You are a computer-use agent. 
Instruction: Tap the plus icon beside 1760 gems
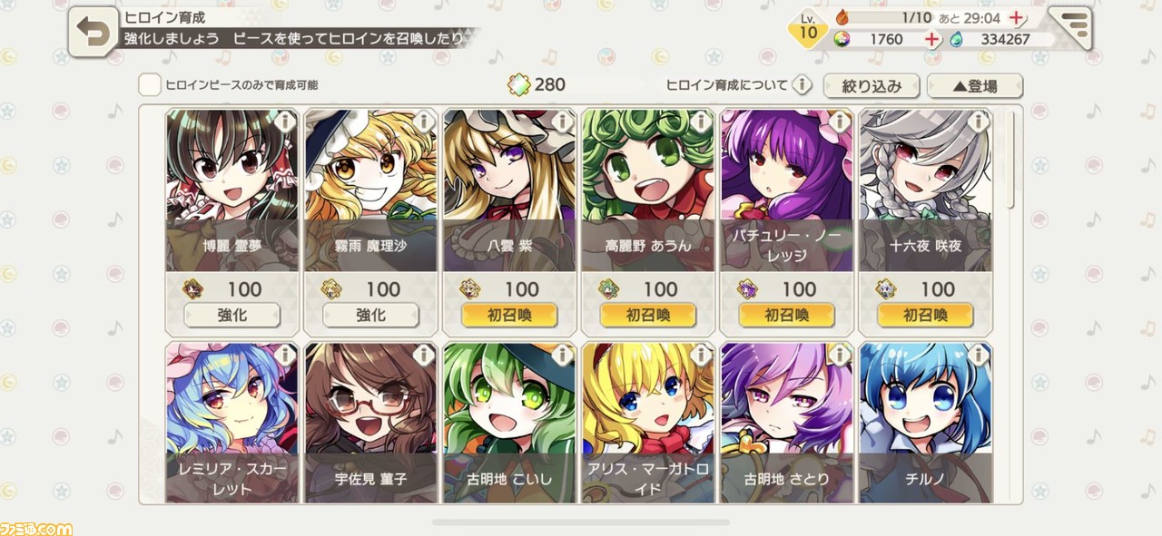[x=931, y=39]
